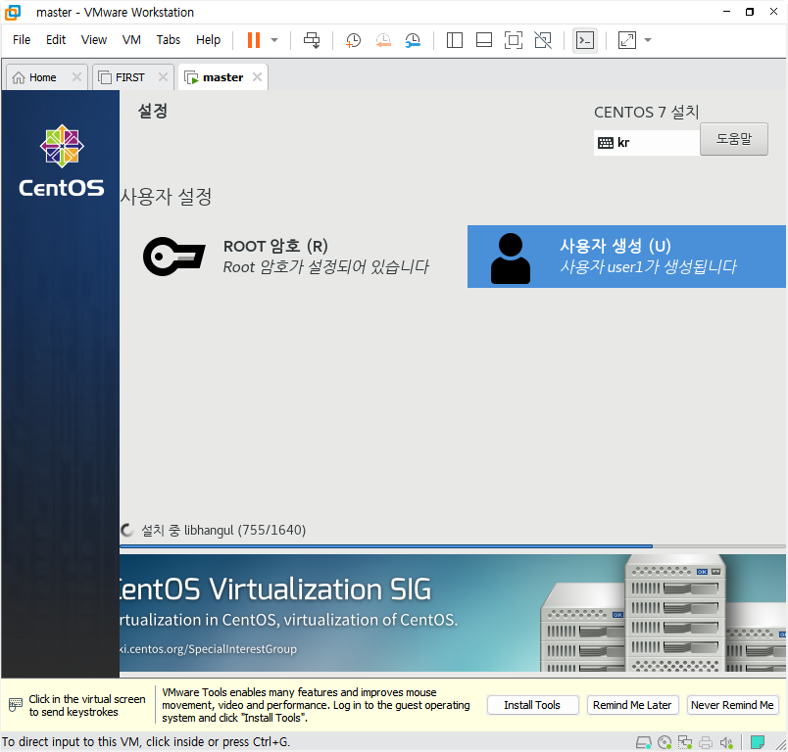Open the Edit menu
788x752 pixels.
coord(56,40)
